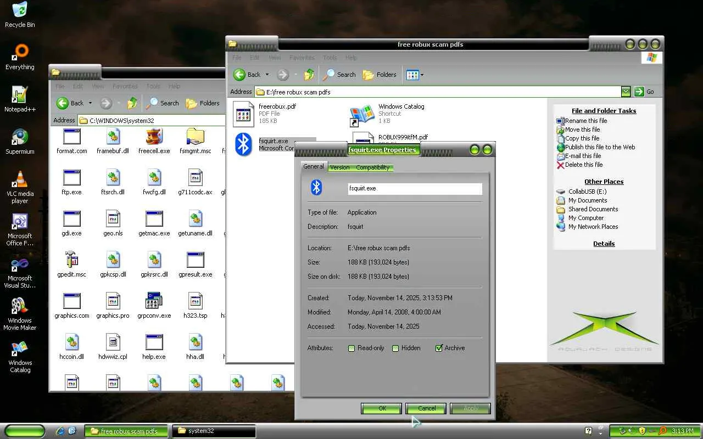Go back in the free robux scam pdfs window

tap(247, 75)
